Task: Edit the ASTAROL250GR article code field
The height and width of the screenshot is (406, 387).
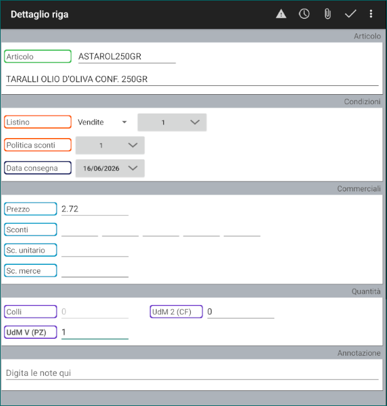Action: coord(127,56)
